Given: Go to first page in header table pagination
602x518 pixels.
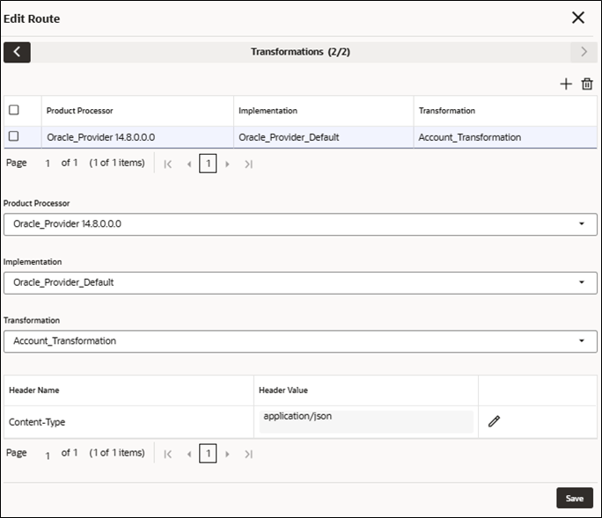Looking at the screenshot, I should click(168, 455).
